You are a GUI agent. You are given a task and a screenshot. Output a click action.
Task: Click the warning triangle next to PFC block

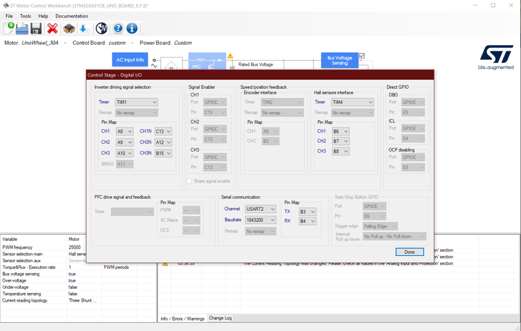(231, 56)
